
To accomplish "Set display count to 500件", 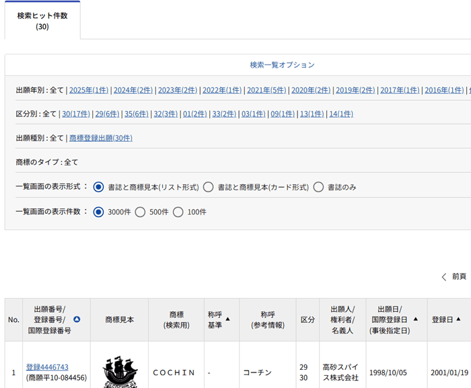I will tap(140, 212).
